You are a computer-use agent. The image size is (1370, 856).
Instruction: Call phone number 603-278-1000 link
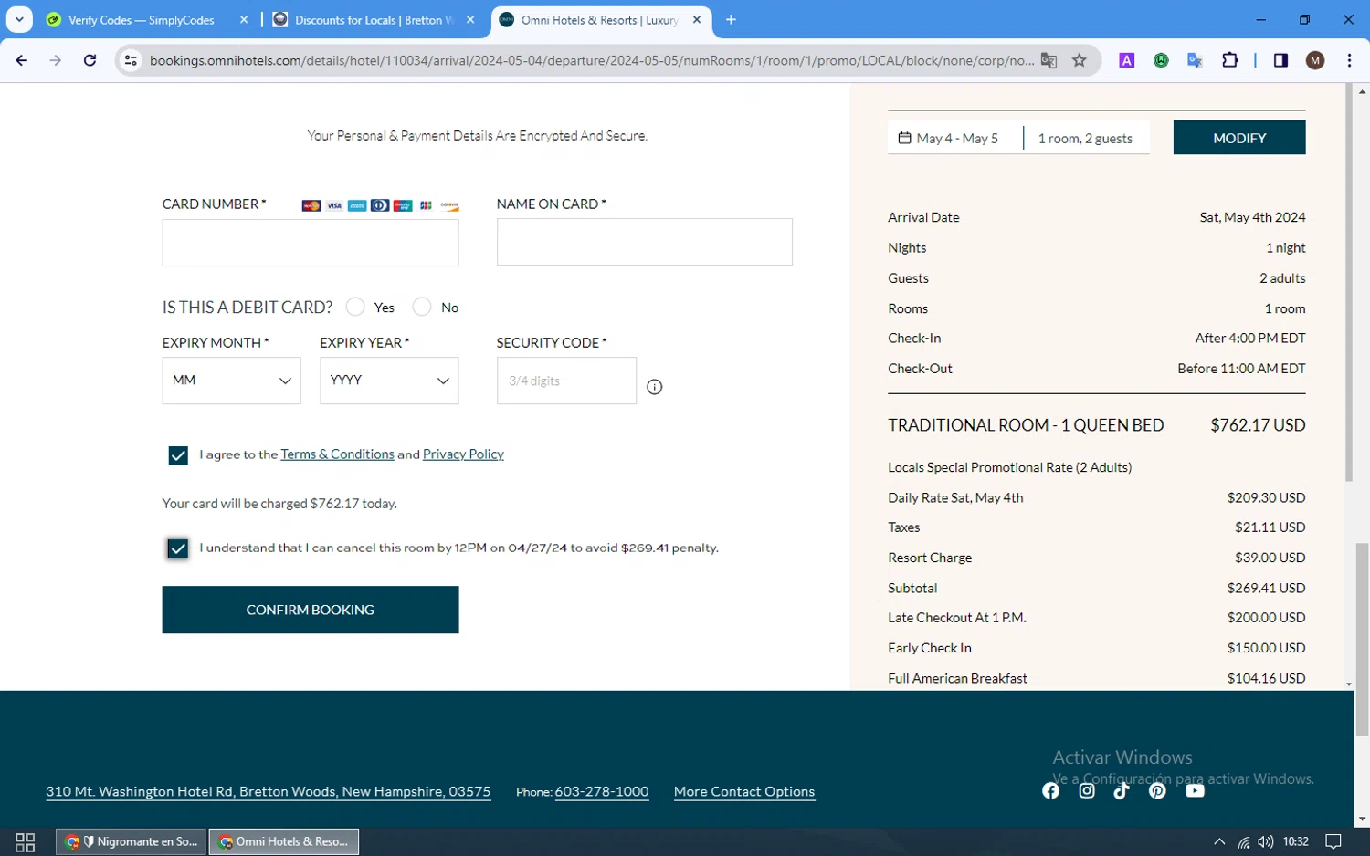[602, 791]
